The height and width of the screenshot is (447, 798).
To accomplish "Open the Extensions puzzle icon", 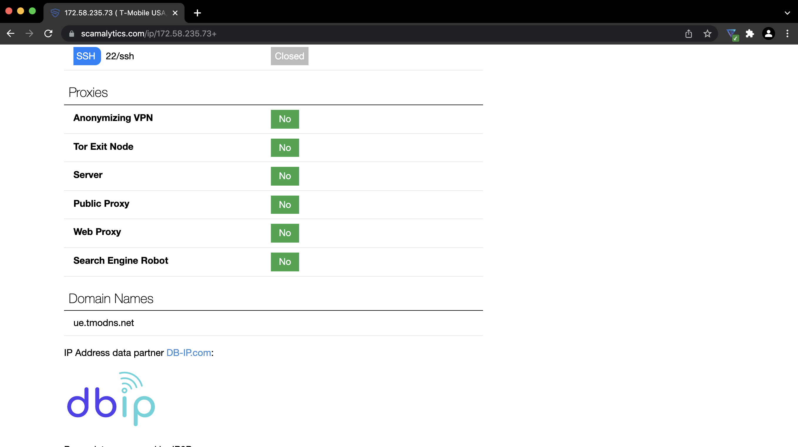I will 750,33.
